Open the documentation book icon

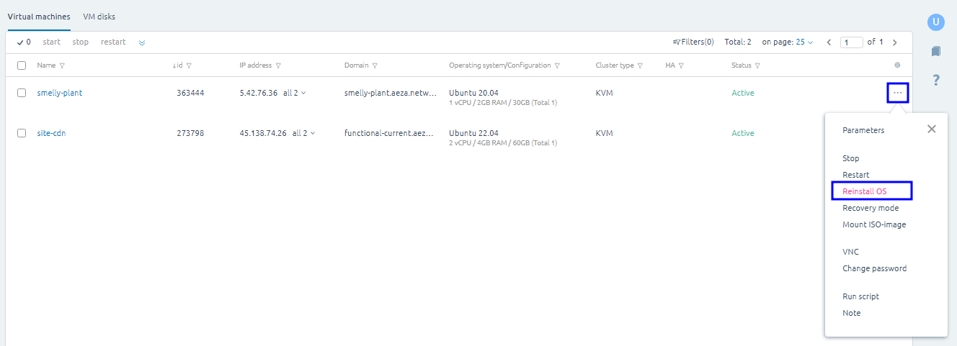click(x=935, y=51)
